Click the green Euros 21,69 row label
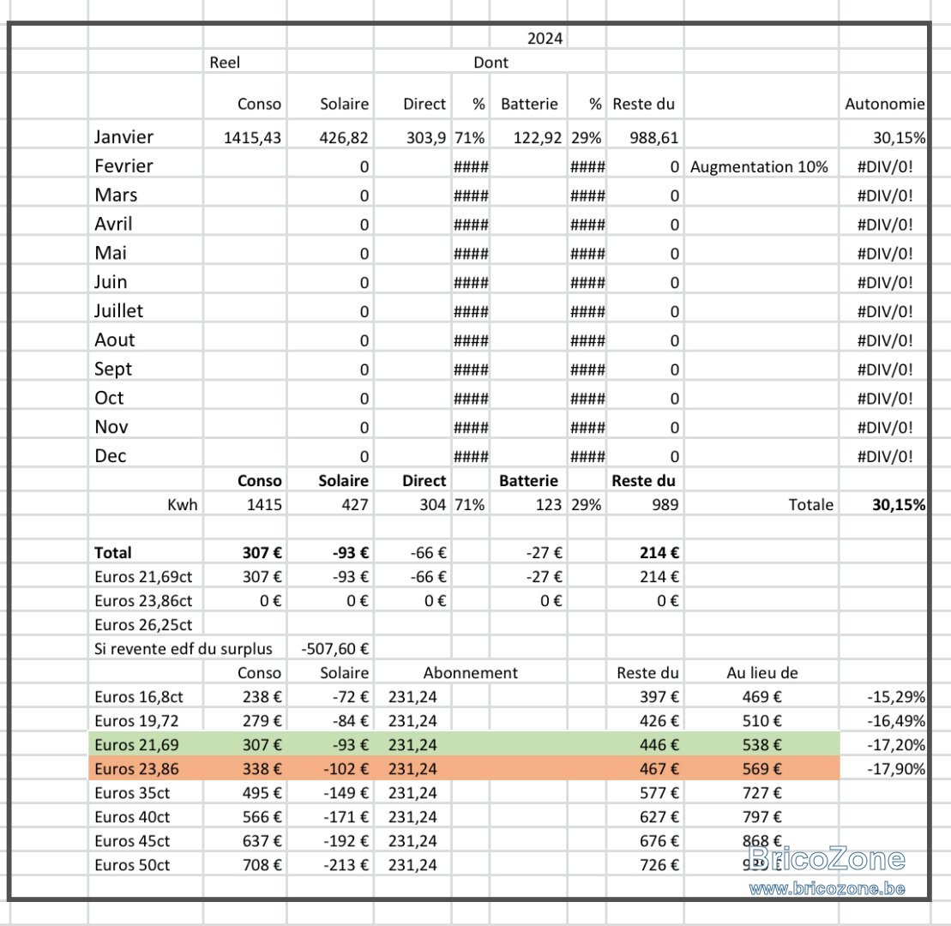Viewport: 951px width, 926px height. point(136,745)
